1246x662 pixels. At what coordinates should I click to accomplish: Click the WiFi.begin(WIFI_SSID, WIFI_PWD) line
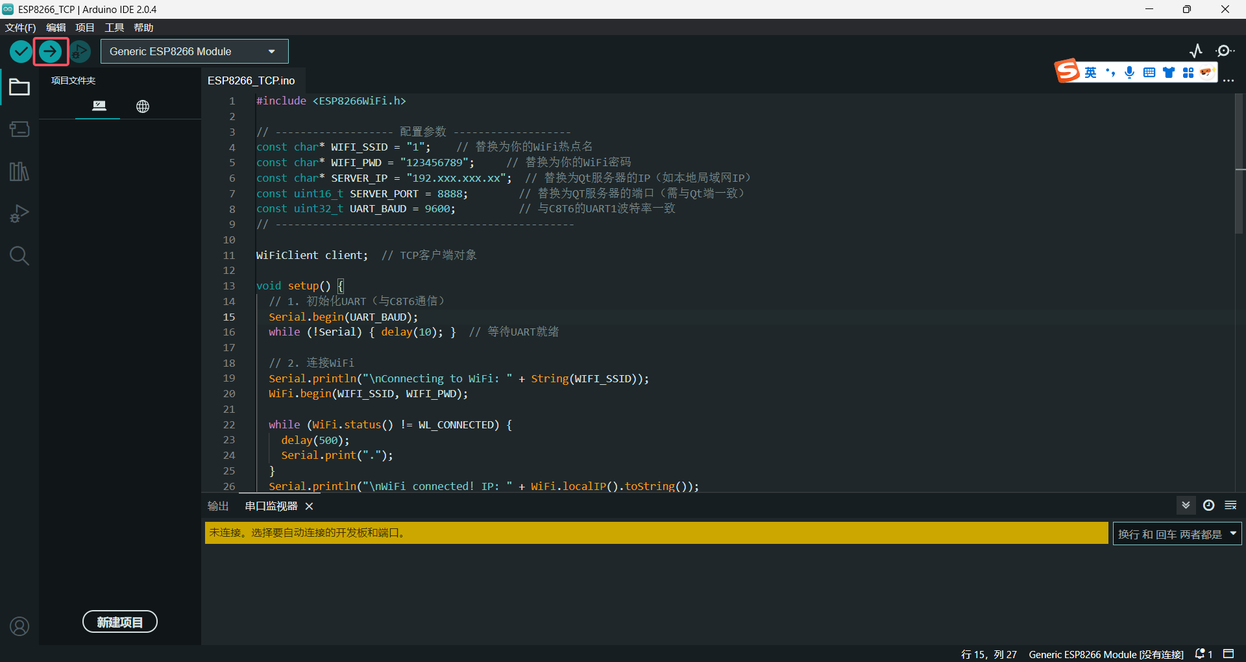pos(368,393)
